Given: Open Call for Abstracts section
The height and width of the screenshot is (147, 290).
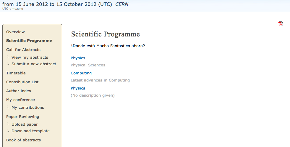Looking at the screenshot, I should [23, 50].
